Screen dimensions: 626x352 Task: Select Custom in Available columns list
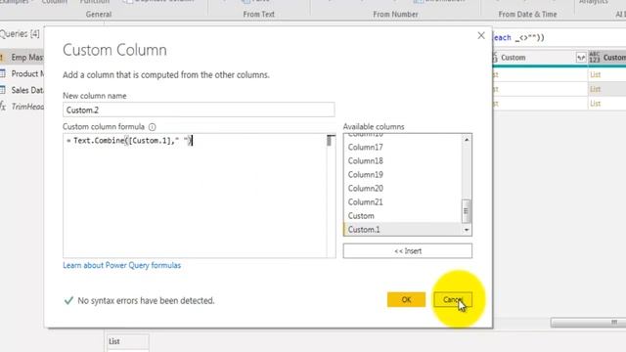pos(361,216)
